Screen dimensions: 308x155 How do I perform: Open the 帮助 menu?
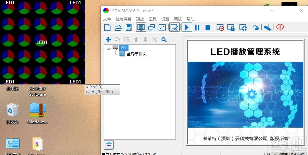coord(190,19)
